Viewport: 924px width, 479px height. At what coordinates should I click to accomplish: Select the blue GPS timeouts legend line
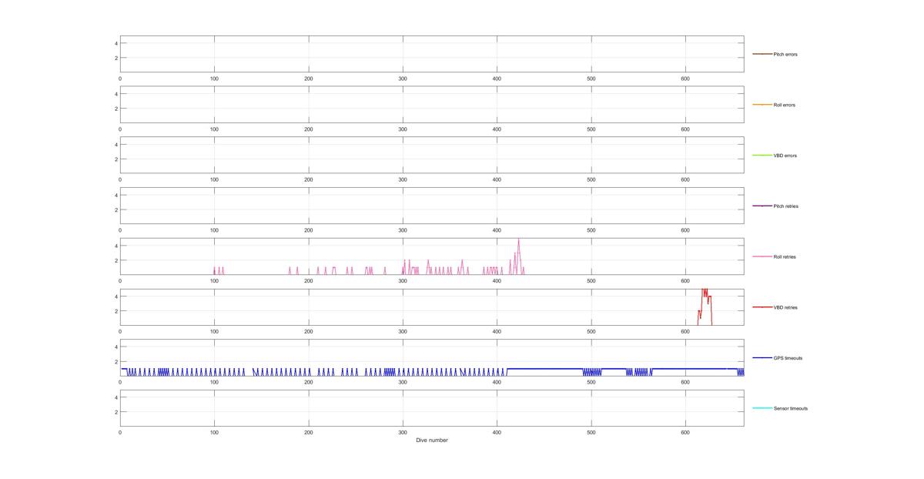pyautogui.click(x=762, y=358)
